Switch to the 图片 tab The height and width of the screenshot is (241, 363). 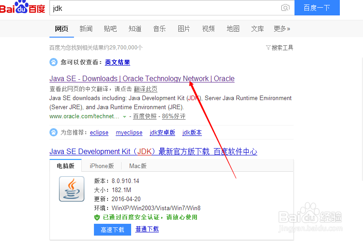point(184,29)
